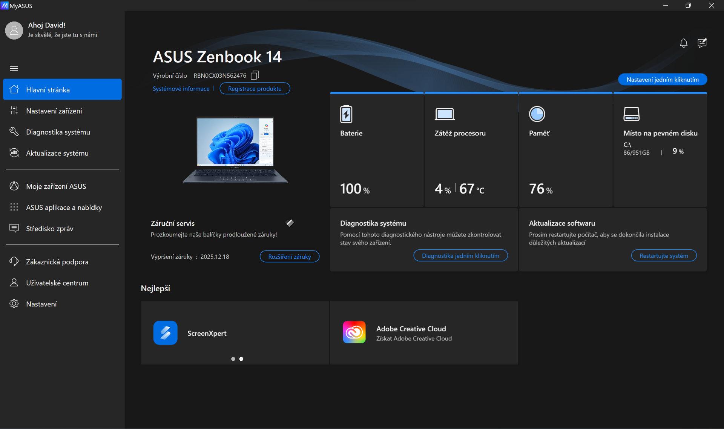Open notifications bell icon
724x429 pixels.
tap(684, 43)
